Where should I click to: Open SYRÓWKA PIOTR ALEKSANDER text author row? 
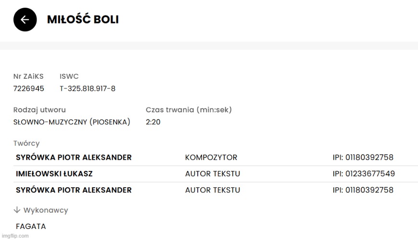74,190
